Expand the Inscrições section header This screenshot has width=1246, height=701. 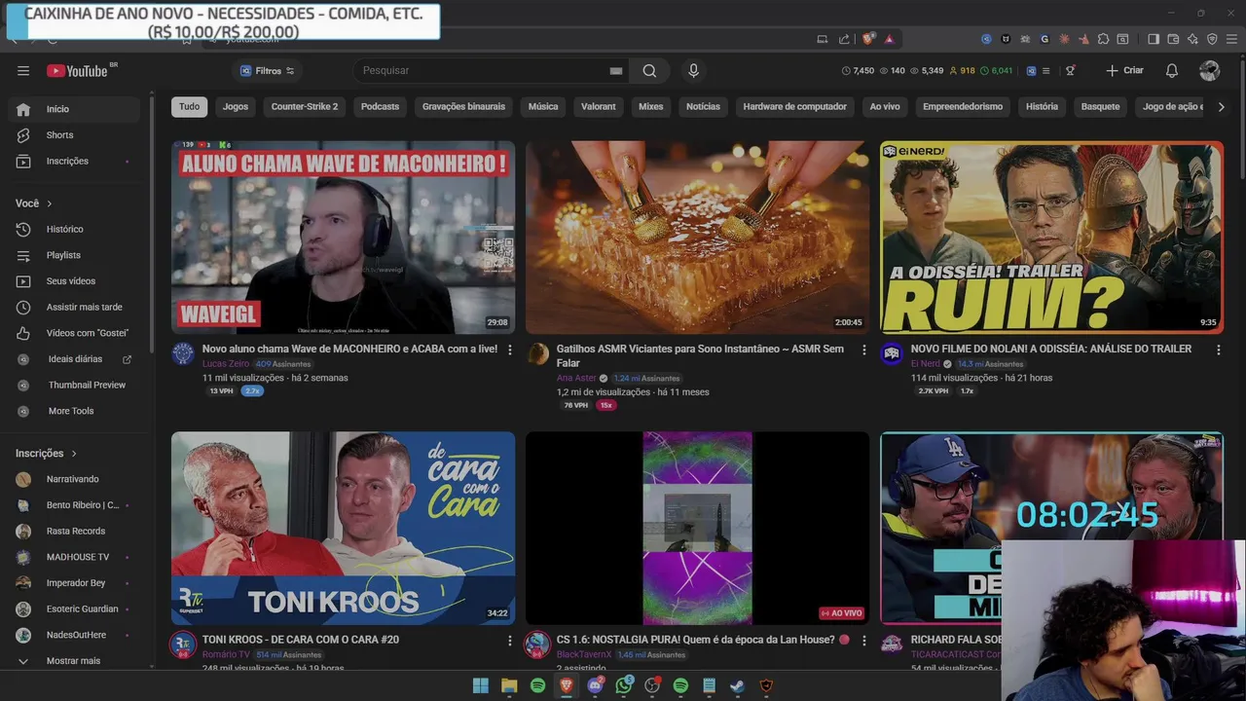[x=46, y=453]
